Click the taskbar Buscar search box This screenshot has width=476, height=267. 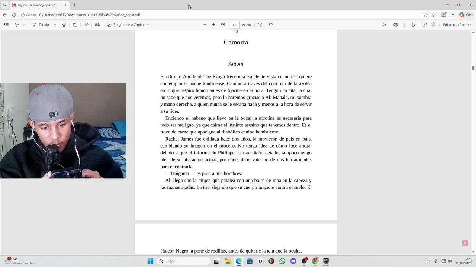tap(184, 261)
